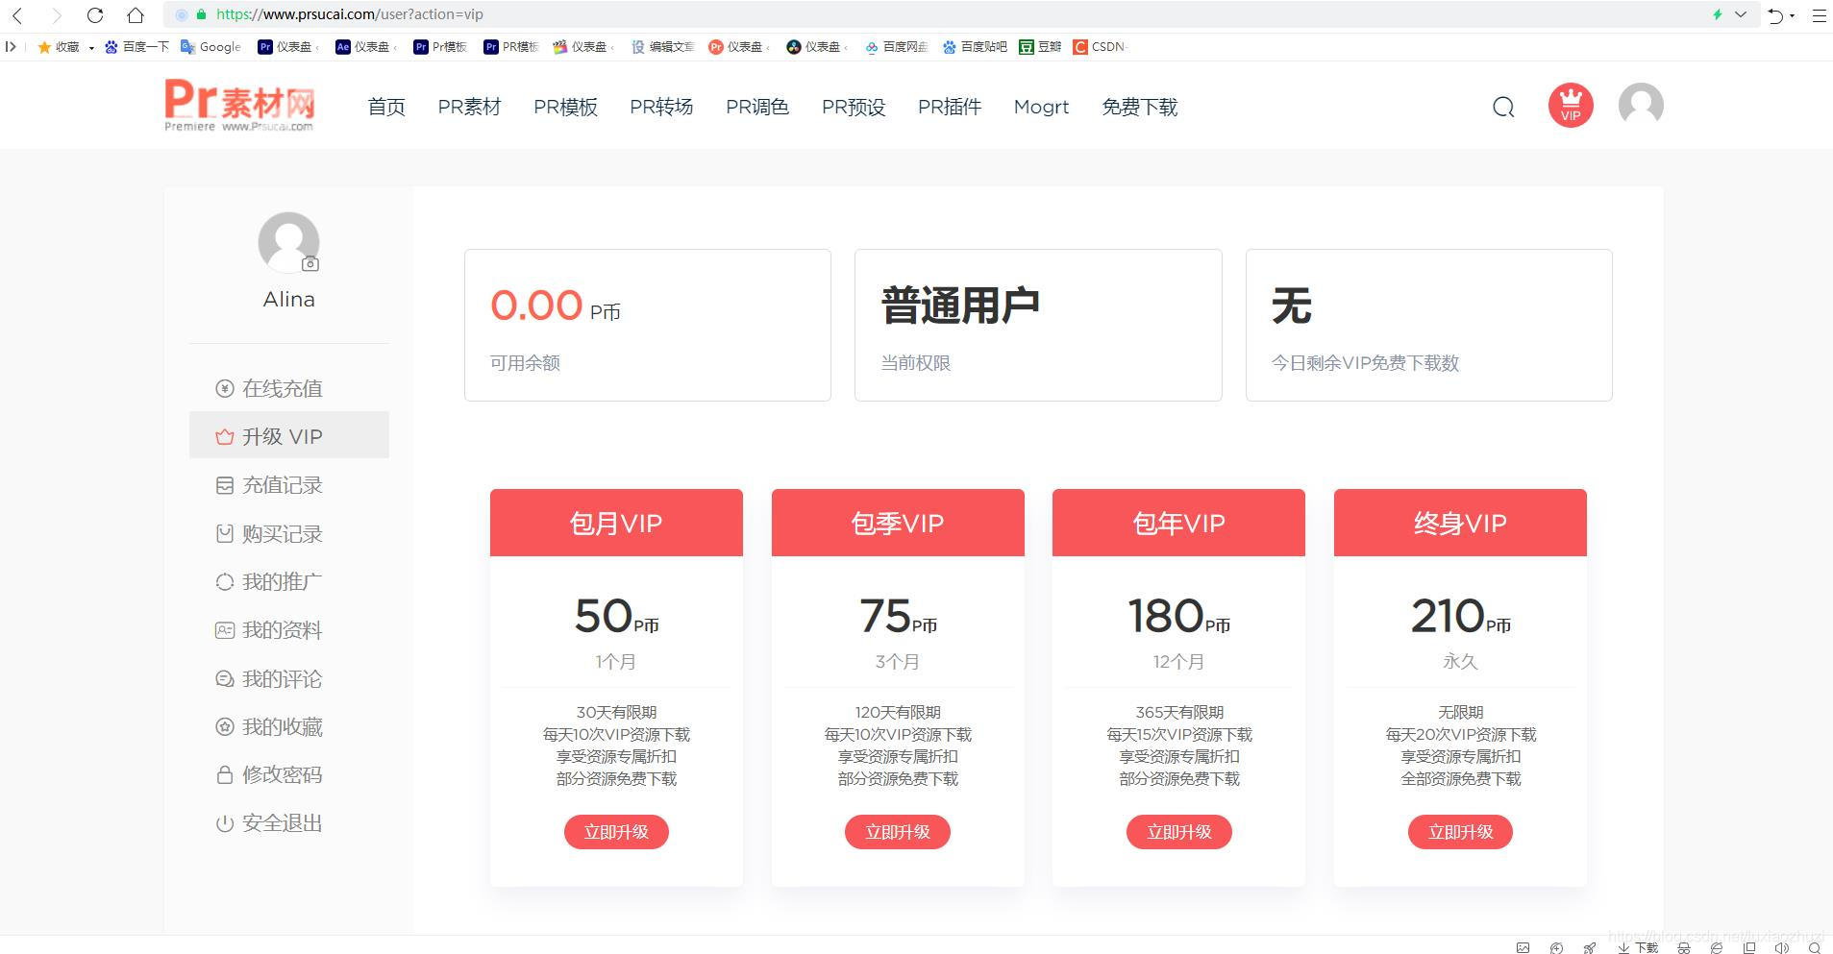Open the 百度网盘 bookmark
Image resolution: width=1833 pixels, height=954 pixels.
897,46
